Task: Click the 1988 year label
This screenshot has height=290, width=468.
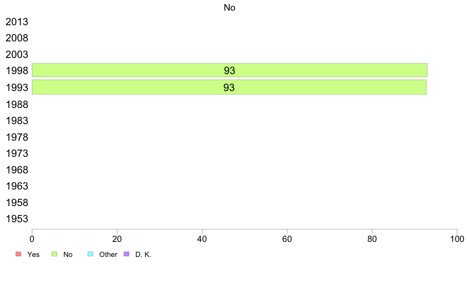Action: tap(17, 104)
